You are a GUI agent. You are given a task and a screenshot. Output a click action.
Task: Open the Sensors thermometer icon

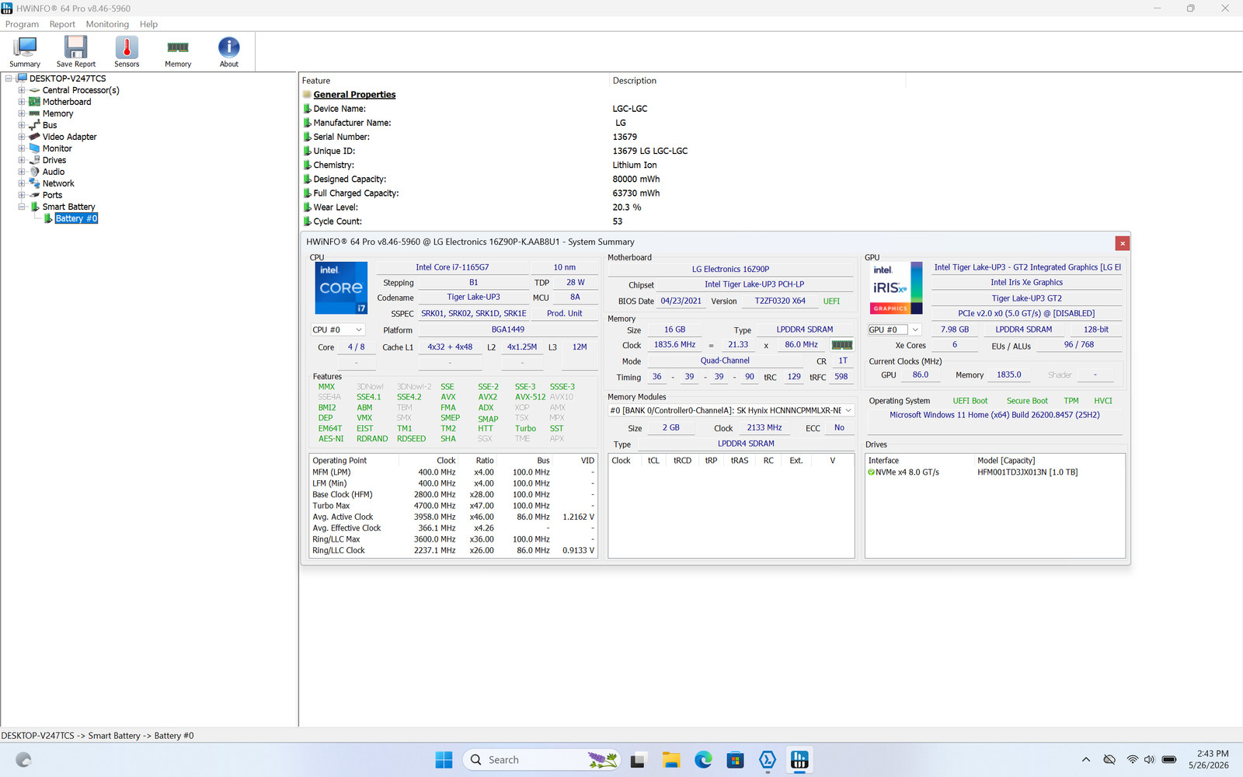tap(127, 51)
